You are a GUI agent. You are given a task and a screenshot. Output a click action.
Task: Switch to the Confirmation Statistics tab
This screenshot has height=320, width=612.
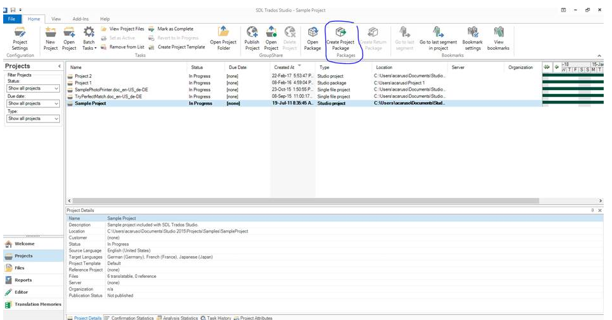[129, 317]
